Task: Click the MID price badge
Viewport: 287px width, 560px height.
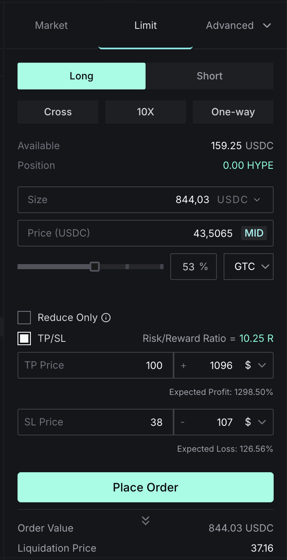Action: (254, 233)
